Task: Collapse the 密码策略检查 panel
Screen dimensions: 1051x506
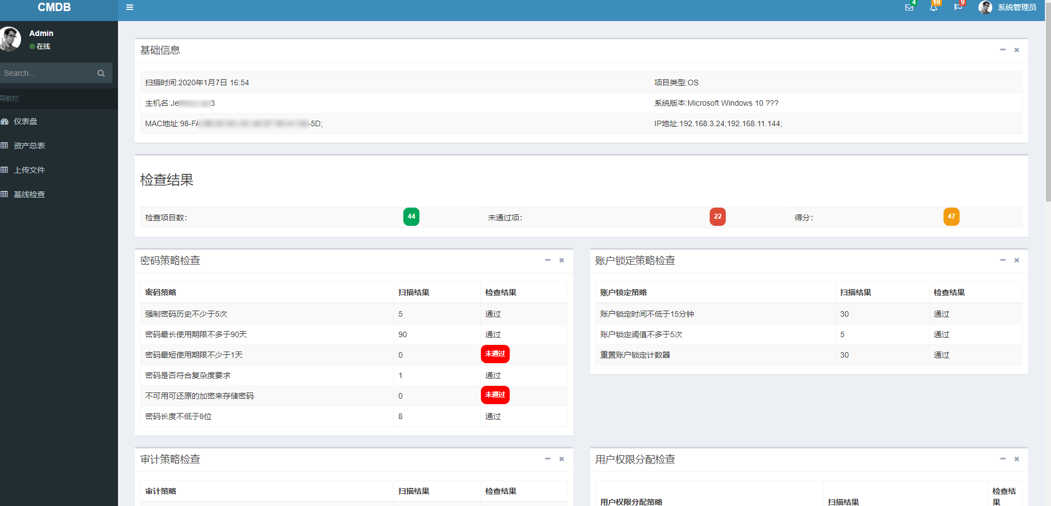Action: point(547,260)
